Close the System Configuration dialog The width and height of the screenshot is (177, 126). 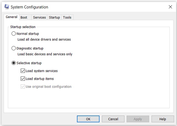pyautogui.click(x=170, y=7)
